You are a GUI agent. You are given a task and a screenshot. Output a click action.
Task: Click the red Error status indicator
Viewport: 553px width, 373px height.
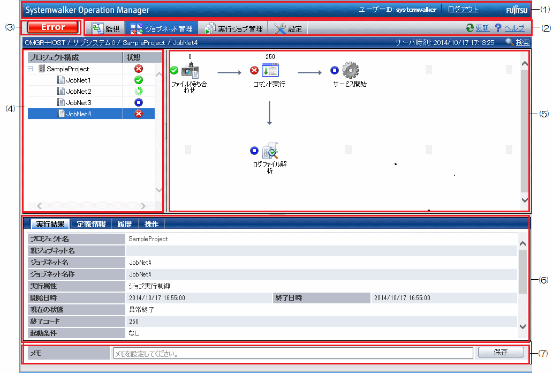pyautogui.click(x=53, y=27)
